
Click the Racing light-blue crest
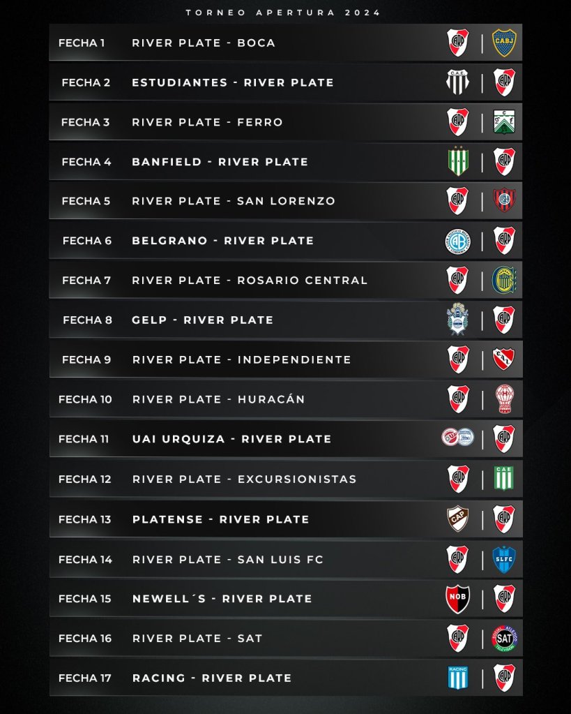(458, 678)
